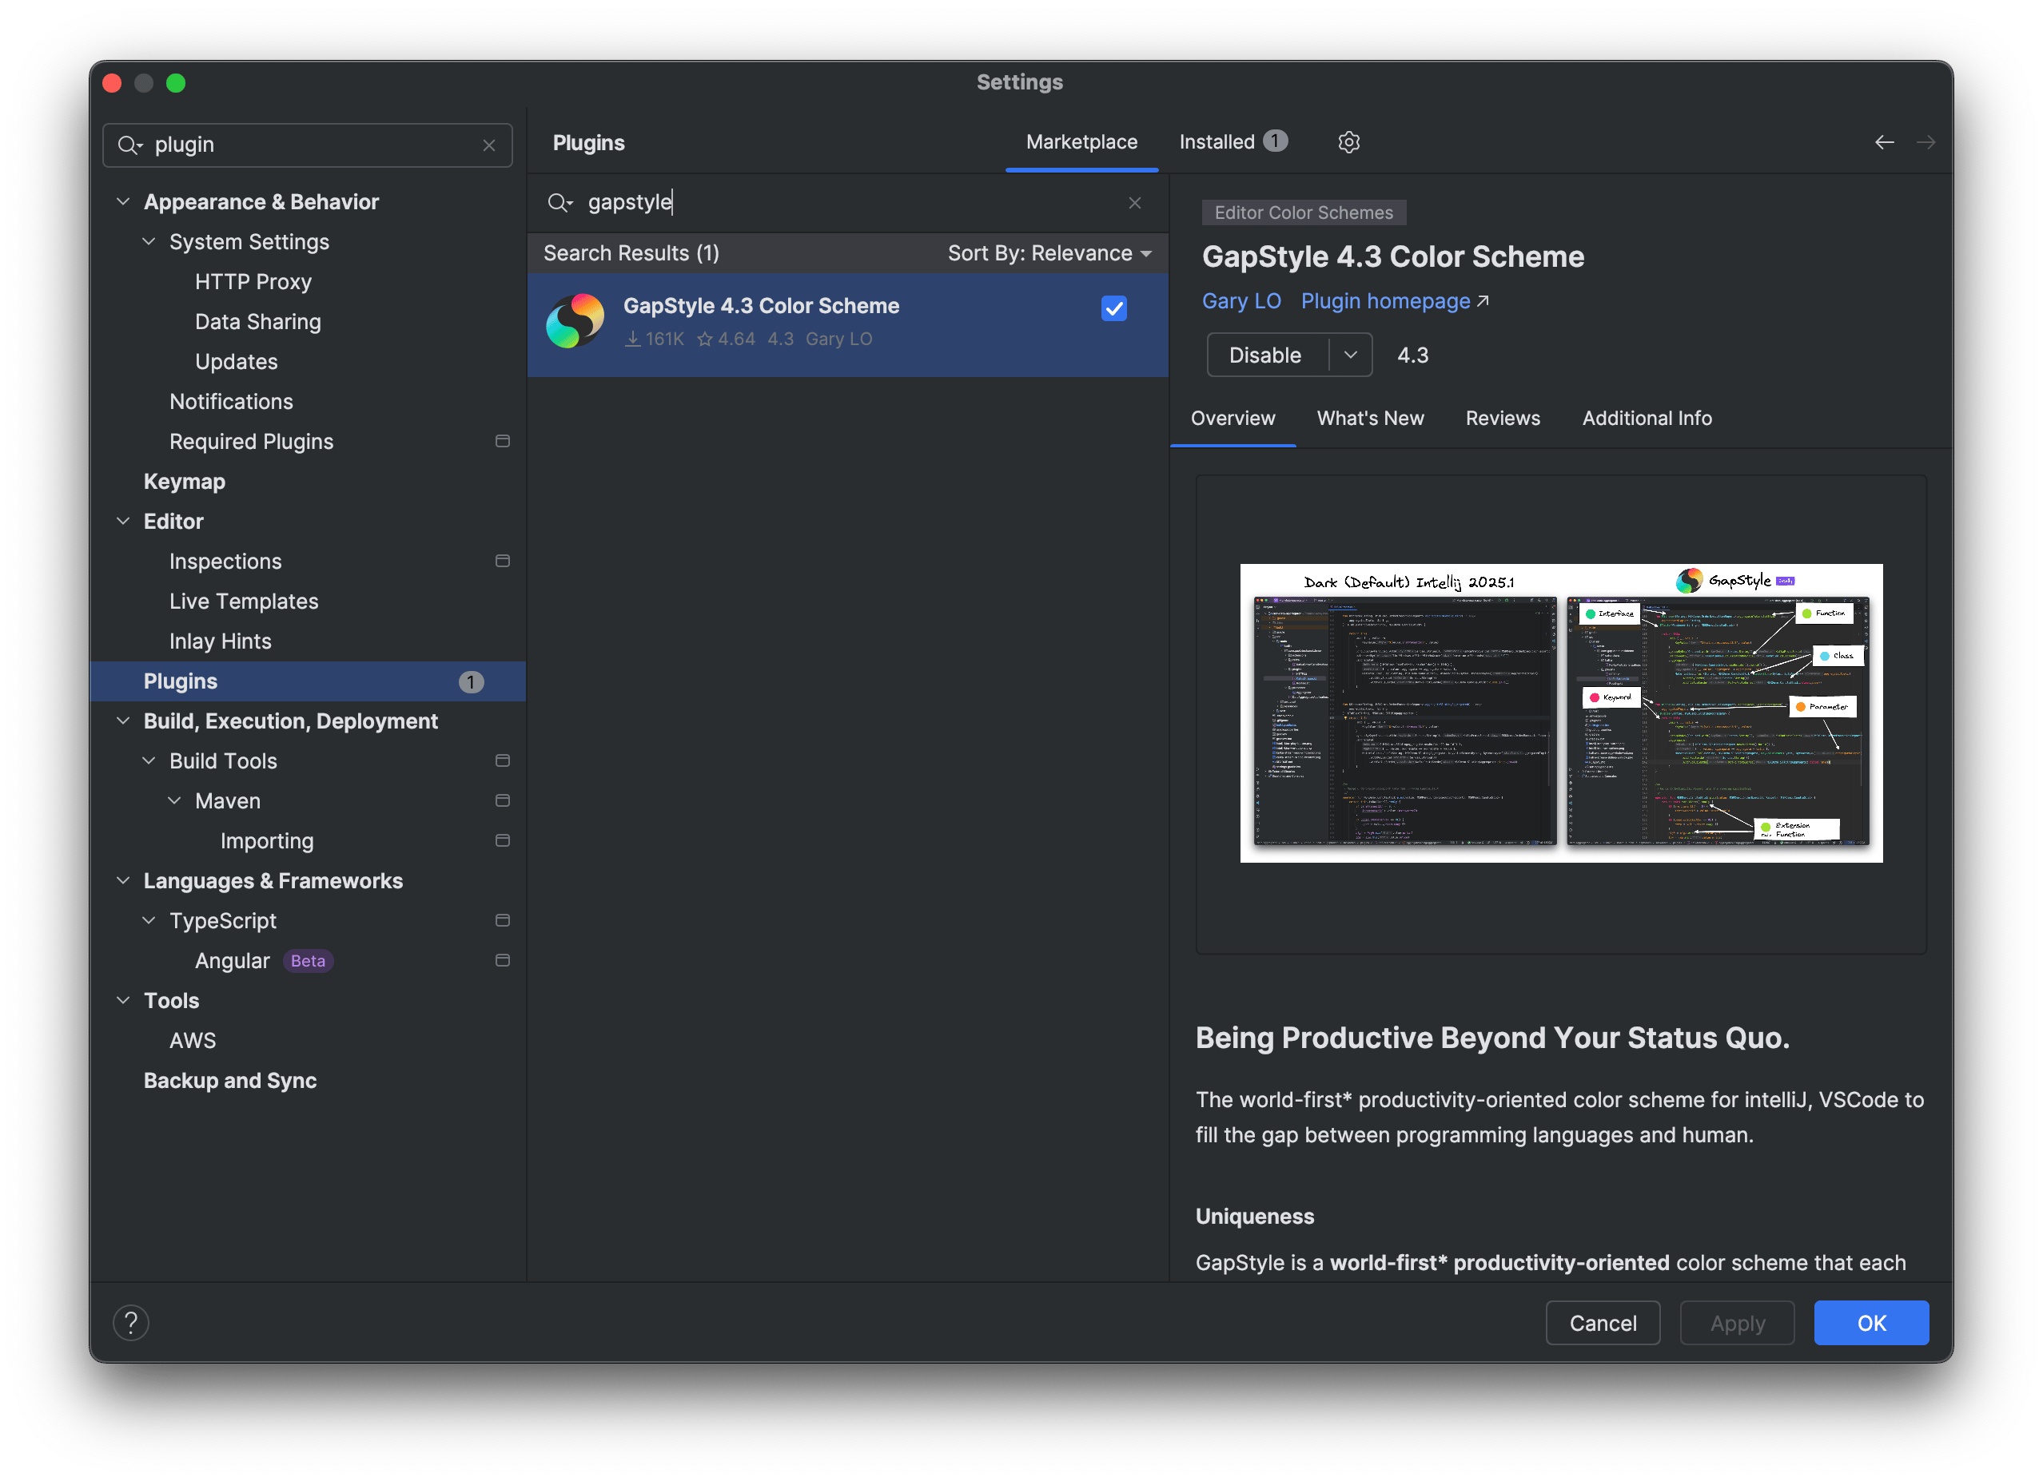
Task: Collapse the TypeScript node
Action: click(149, 920)
